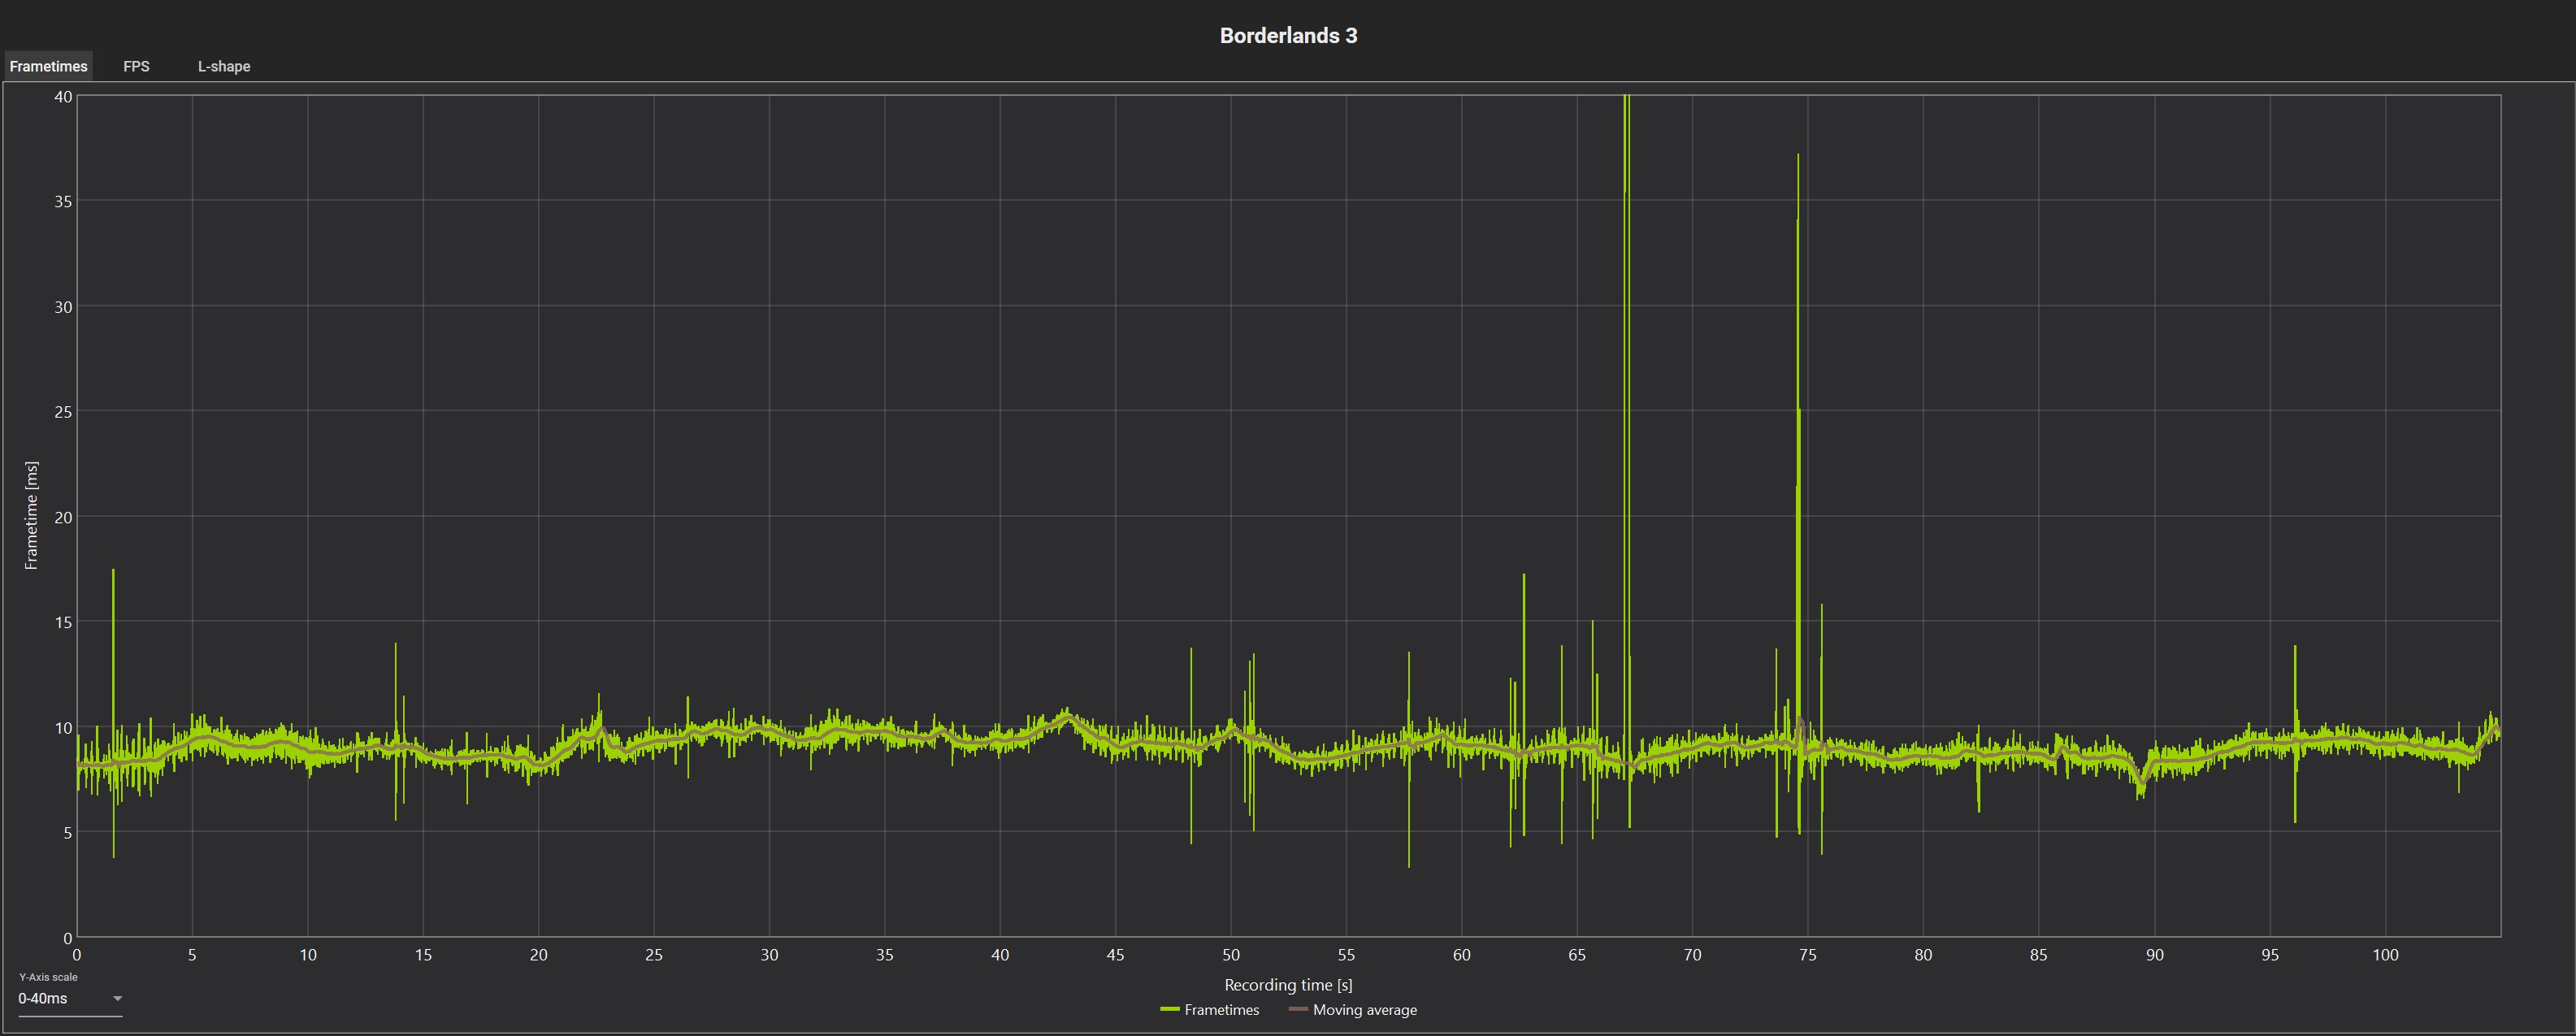Click the brown Moving average legend marker
Viewport: 2576px width, 1036px height.
point(1298,1010)
